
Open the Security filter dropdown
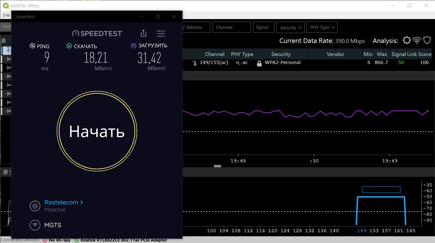pos(290,27)
